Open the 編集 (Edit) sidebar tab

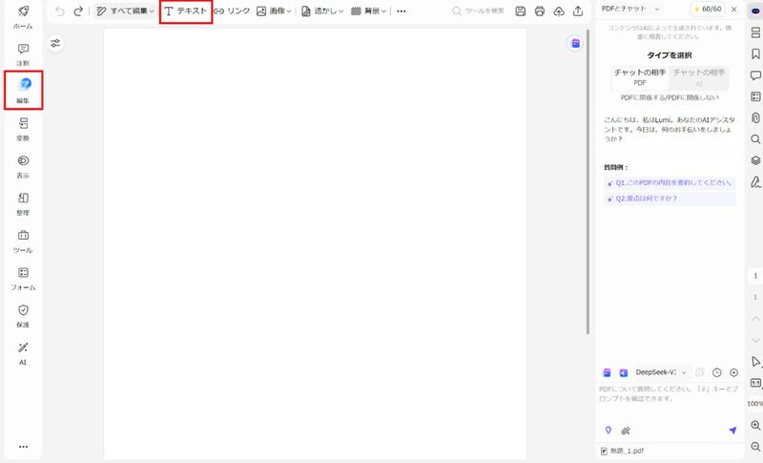coord(23,89)
